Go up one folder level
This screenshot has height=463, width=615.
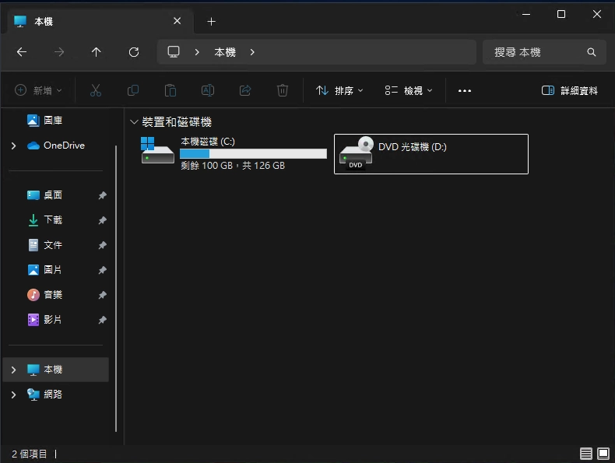coord(96,52)
